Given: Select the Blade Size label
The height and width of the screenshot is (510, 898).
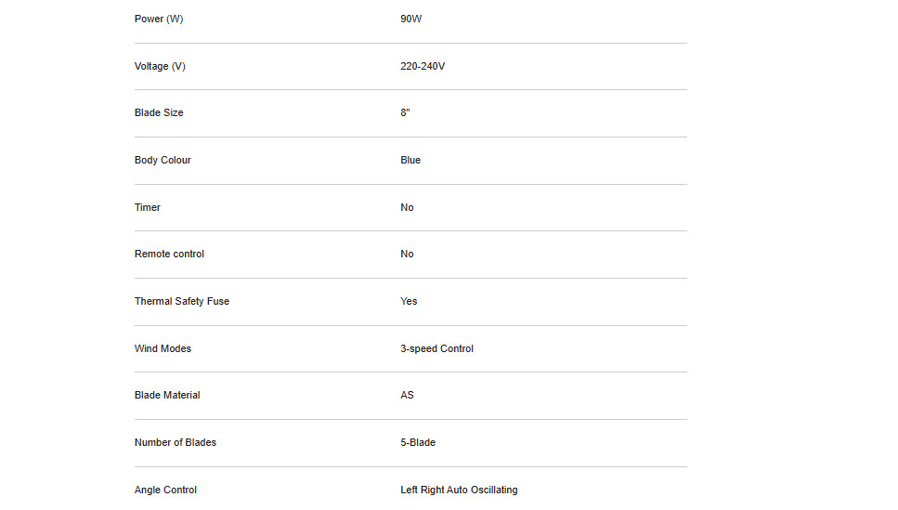Looking at the screenshot, I should tap(159, 113).
